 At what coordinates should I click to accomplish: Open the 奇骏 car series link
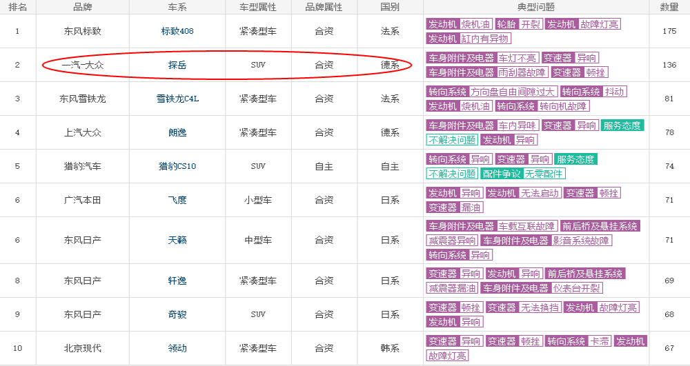(x=177, y=314)
